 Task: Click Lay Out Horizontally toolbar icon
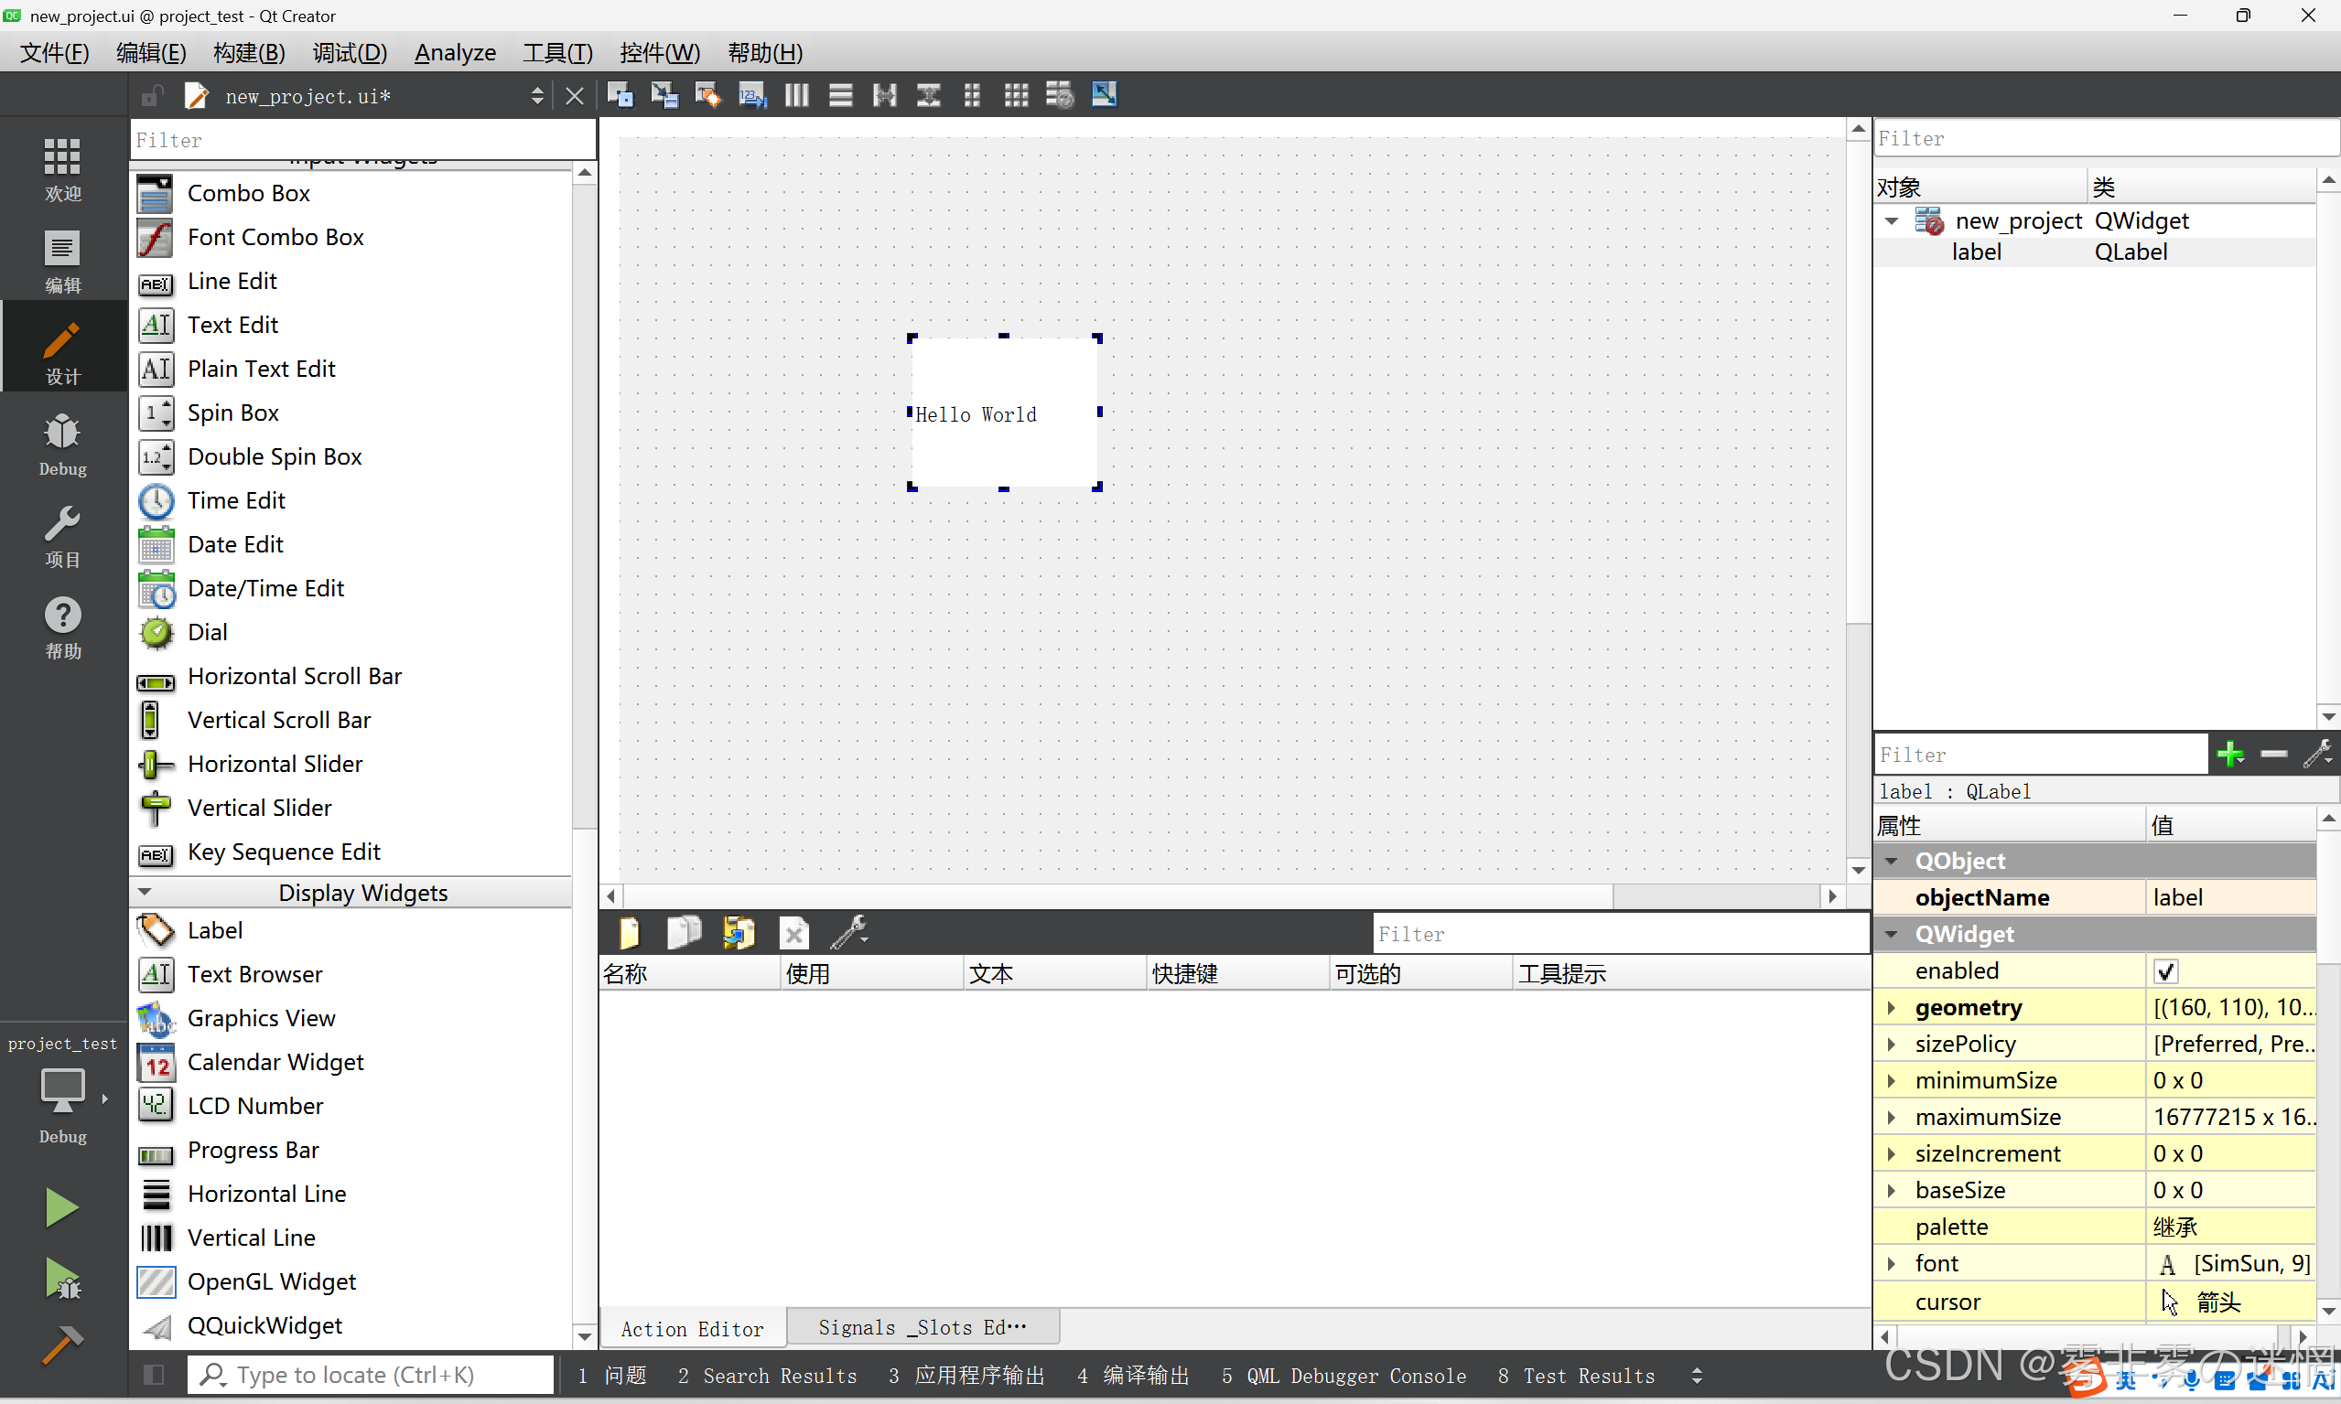click(x=796, y=95)
